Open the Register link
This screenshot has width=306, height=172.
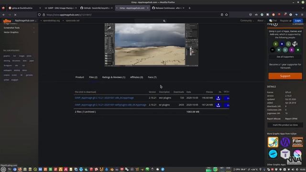tap(284, 21)
